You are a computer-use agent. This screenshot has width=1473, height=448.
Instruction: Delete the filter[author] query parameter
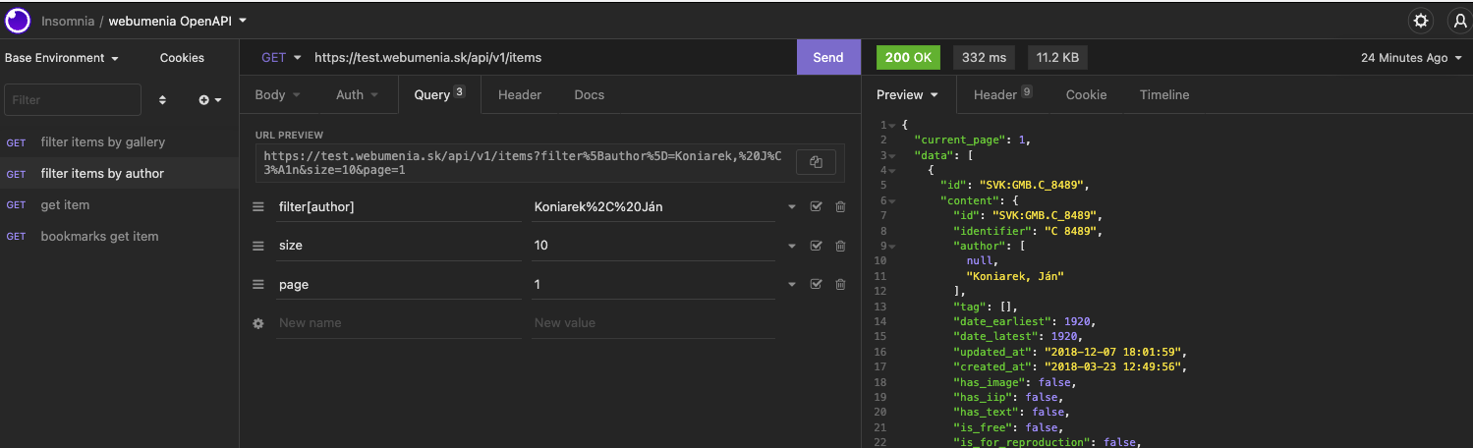(840, 206)
